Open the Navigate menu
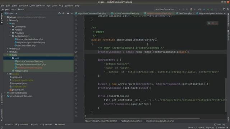Image resolution: width=230 pixels, height=129 pixels. click(x=23, y=6)
